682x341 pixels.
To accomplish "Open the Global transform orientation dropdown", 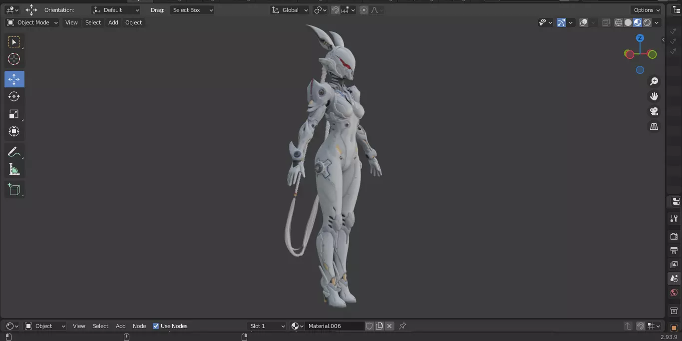I will point(290,10).
